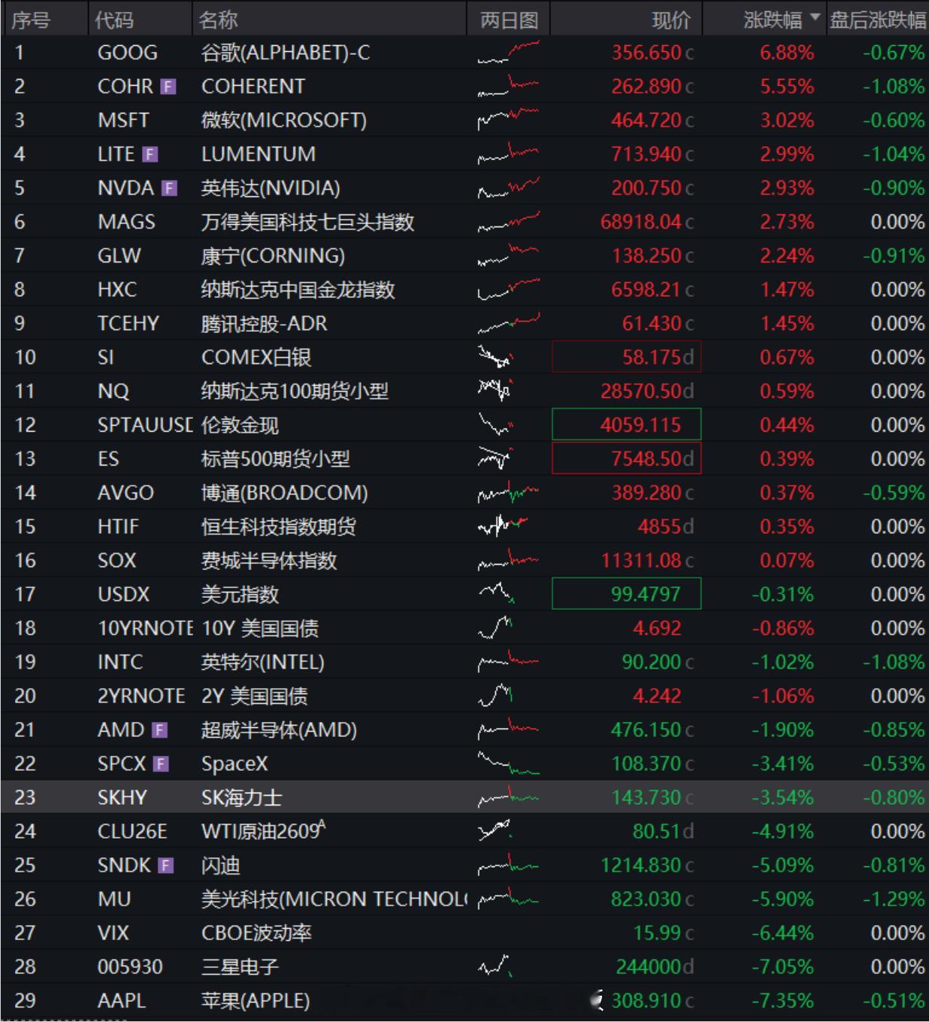Select the highlighted SKHY ticker code
The height and width of the screenshot is (1022, 929).
pyautogui.click(x=122, y=797)
